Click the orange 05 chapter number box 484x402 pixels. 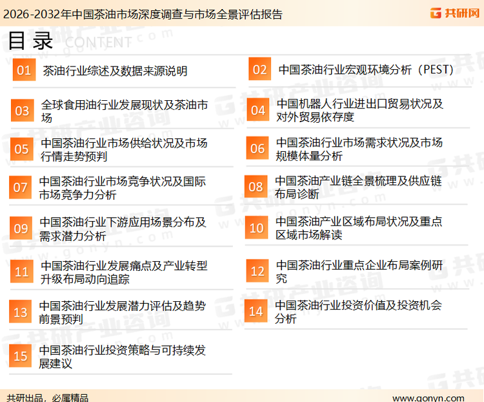point(21,149)
